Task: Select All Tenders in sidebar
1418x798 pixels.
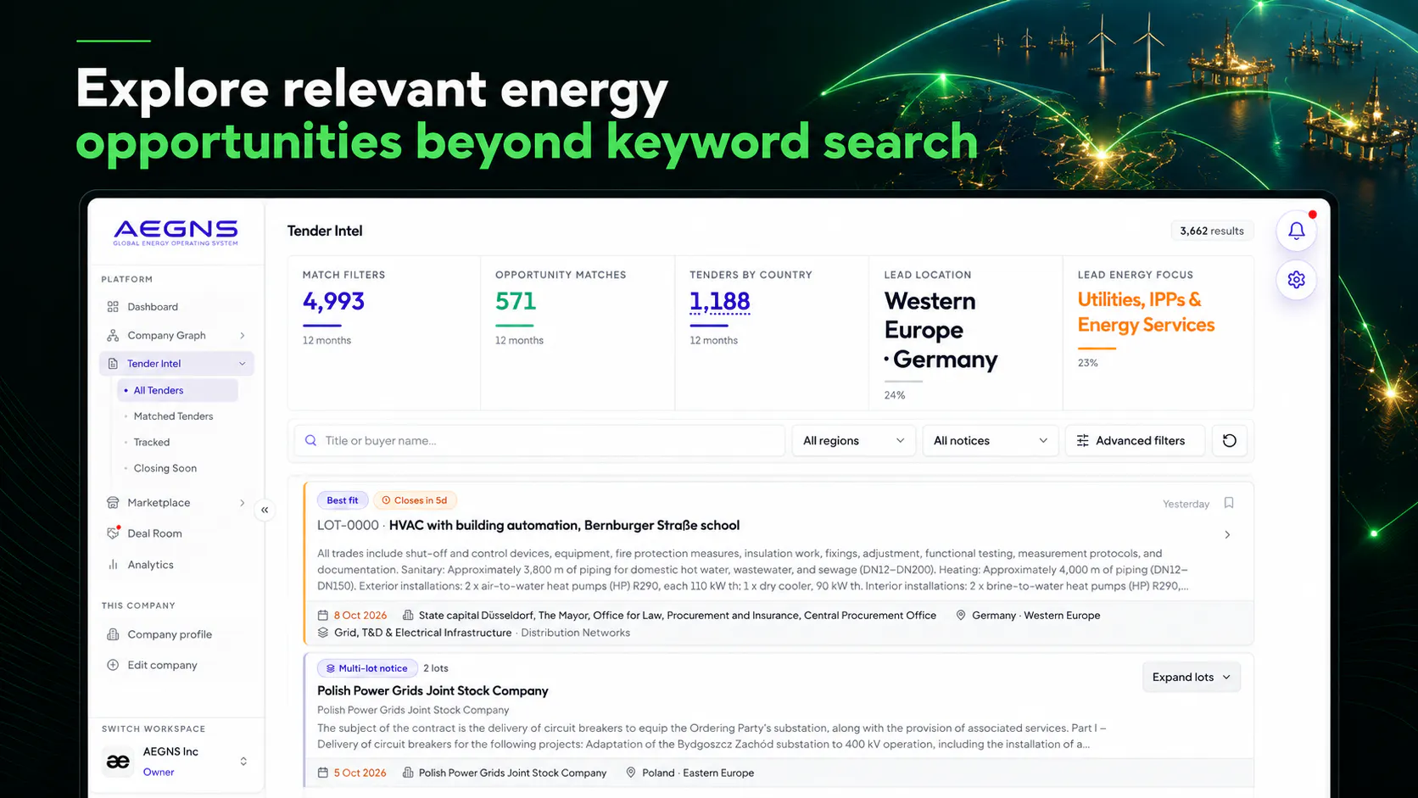Action: point(177,390)
